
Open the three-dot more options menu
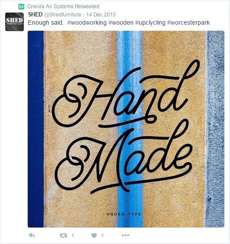click(125, 235)
